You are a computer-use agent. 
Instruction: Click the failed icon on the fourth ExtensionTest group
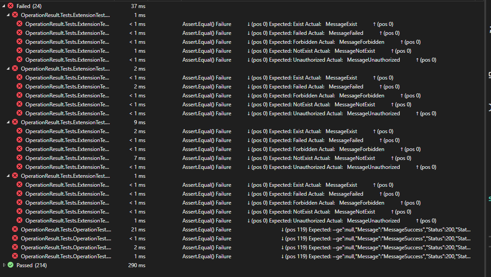(15, 176)
